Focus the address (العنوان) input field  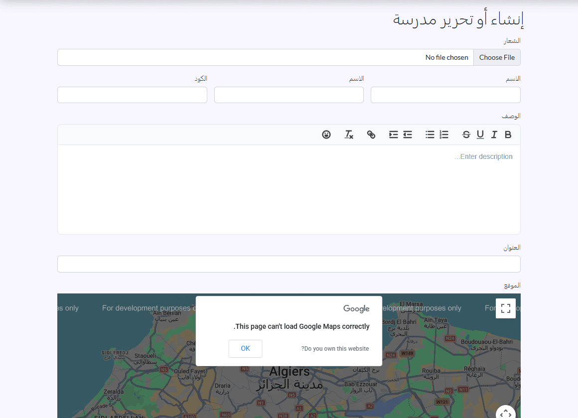coord(289,264)
